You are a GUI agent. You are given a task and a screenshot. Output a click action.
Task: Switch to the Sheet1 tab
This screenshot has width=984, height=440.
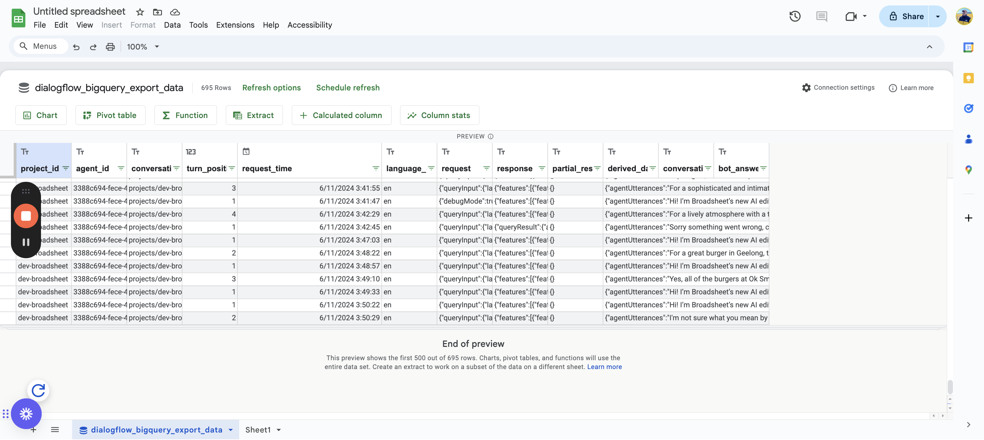tap(258, 430)
